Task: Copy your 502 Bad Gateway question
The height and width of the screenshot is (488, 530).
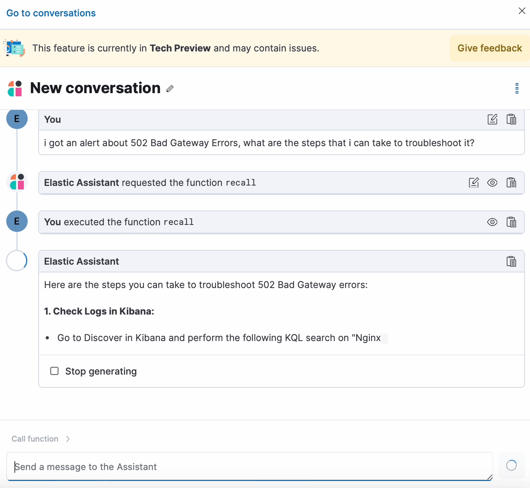Action: point(511,119)
